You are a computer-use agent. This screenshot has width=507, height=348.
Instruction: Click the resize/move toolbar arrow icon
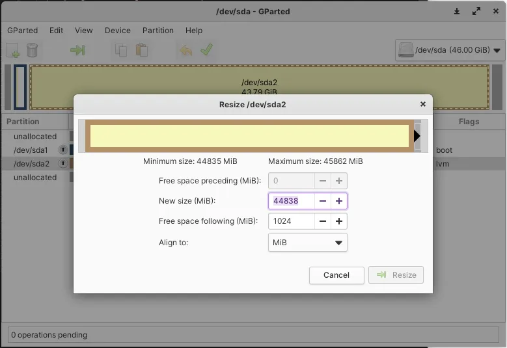click(x=77, y=50)
